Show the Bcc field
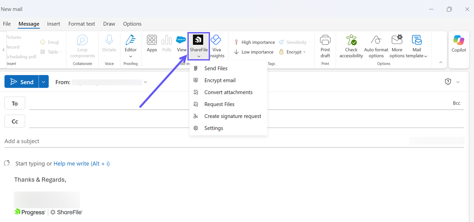 457,103
